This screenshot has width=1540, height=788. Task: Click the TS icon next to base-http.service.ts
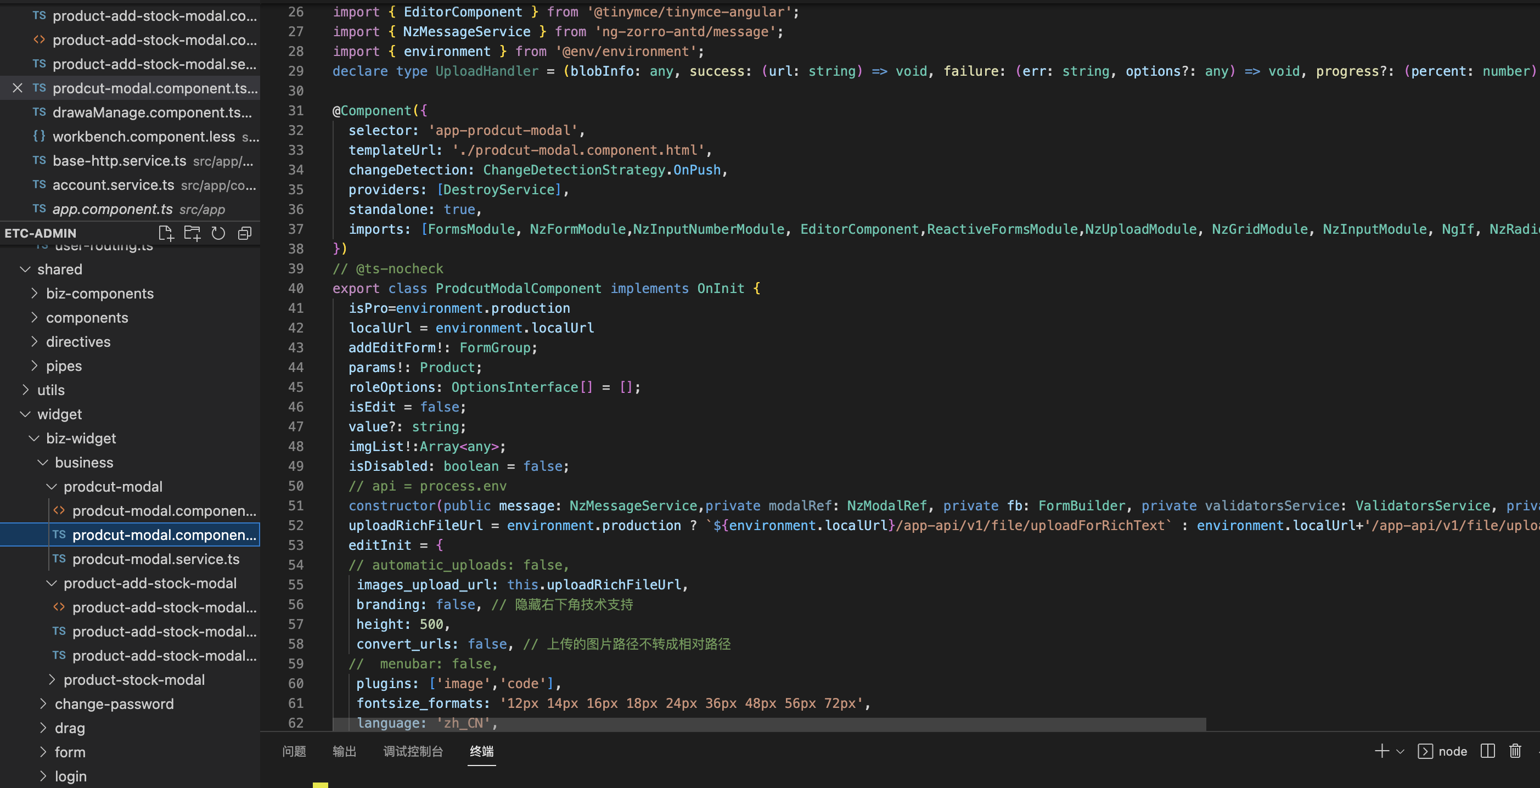click(39, 161)
